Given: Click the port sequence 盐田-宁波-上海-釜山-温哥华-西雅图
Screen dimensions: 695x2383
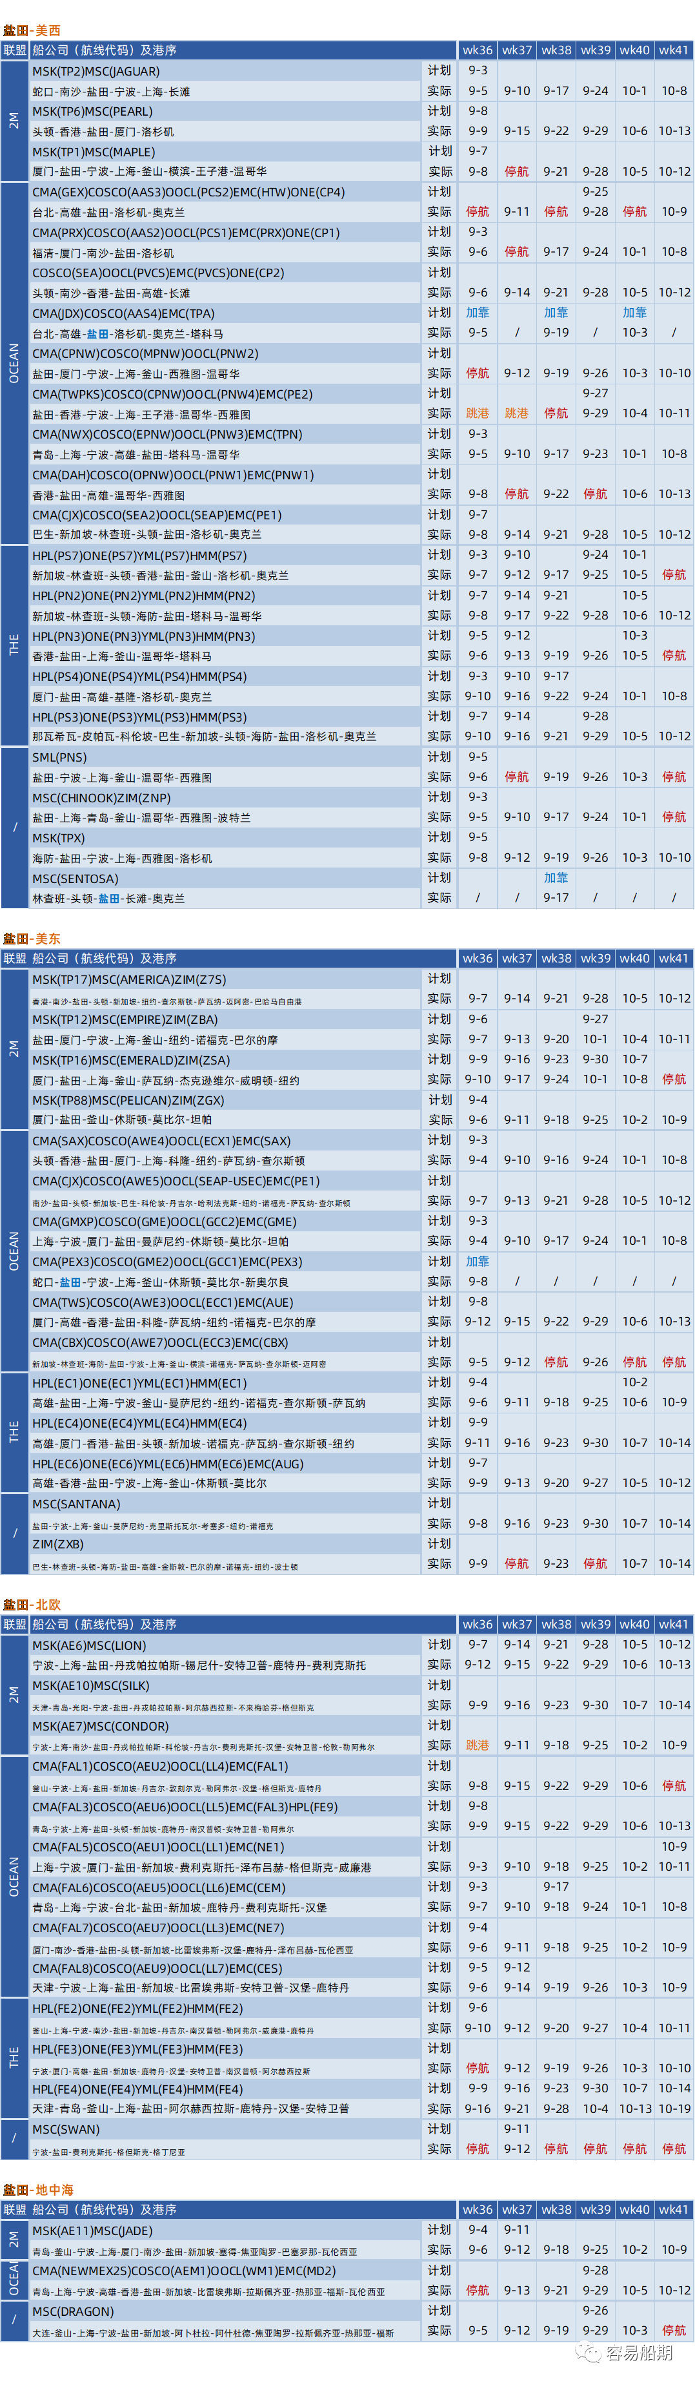Looking at the screenshot, I should (x=122, y=778).
